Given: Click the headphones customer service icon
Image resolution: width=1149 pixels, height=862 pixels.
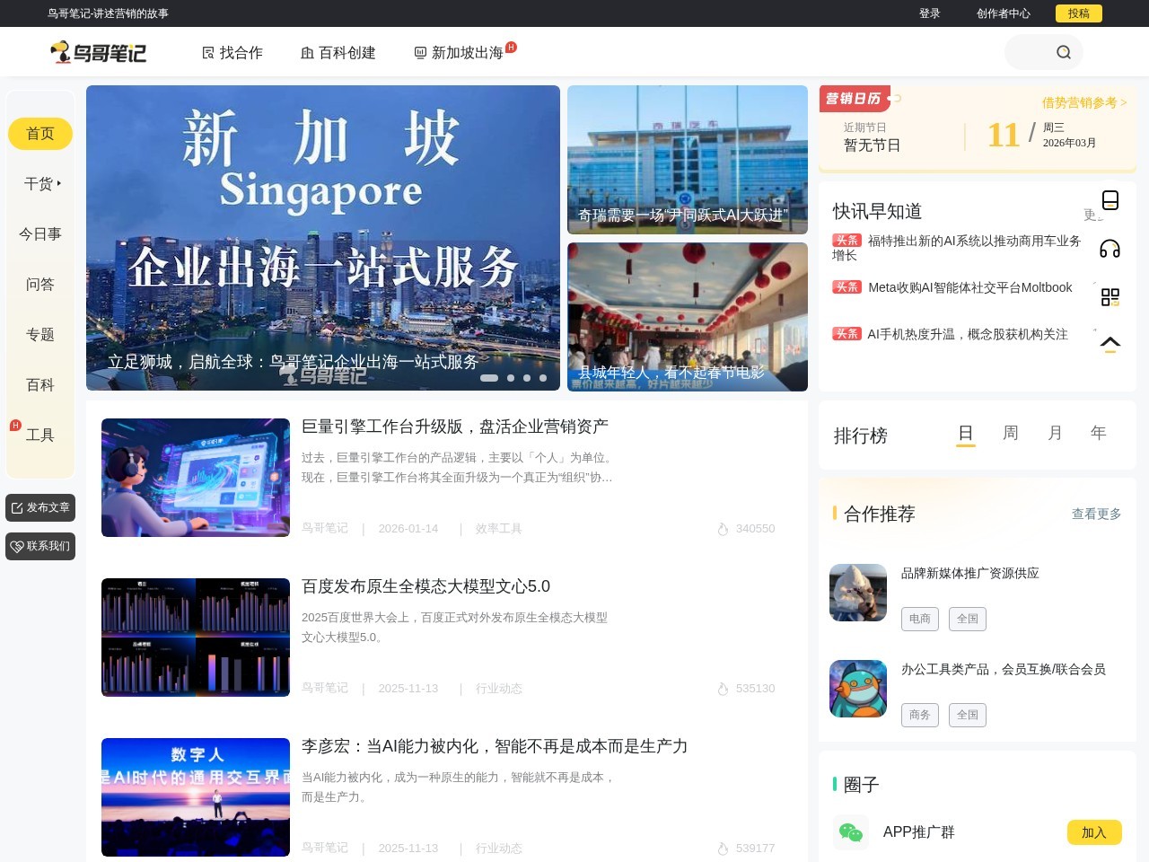Looking at the screenshot, I should click(1110, 249).
